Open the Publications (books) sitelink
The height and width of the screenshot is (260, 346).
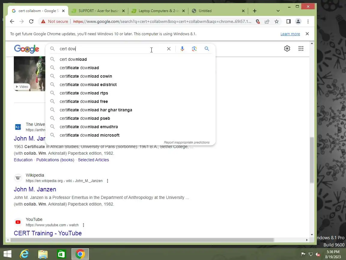tap(55, 160)
